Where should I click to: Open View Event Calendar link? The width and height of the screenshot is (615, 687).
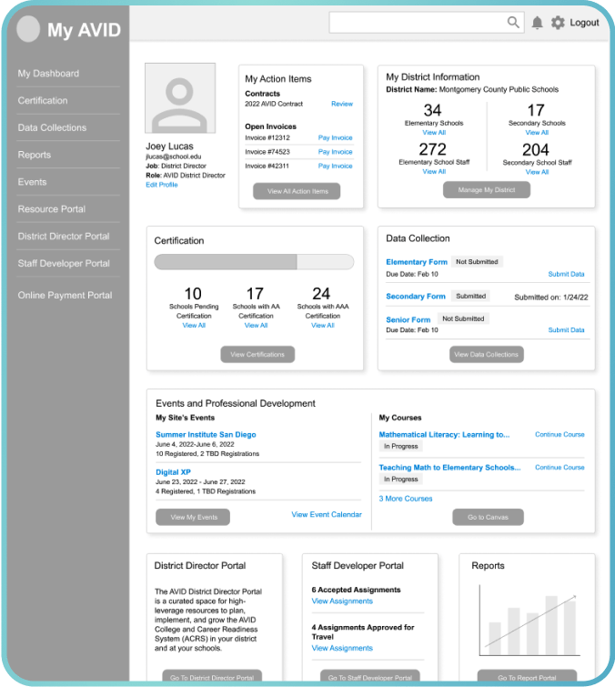point(327,514)
